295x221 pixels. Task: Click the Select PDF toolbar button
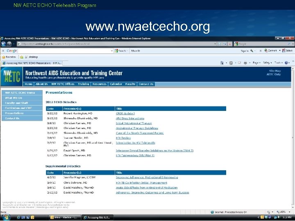[287, 51]
